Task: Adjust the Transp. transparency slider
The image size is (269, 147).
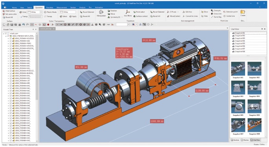Action: (x=35, y=16)
